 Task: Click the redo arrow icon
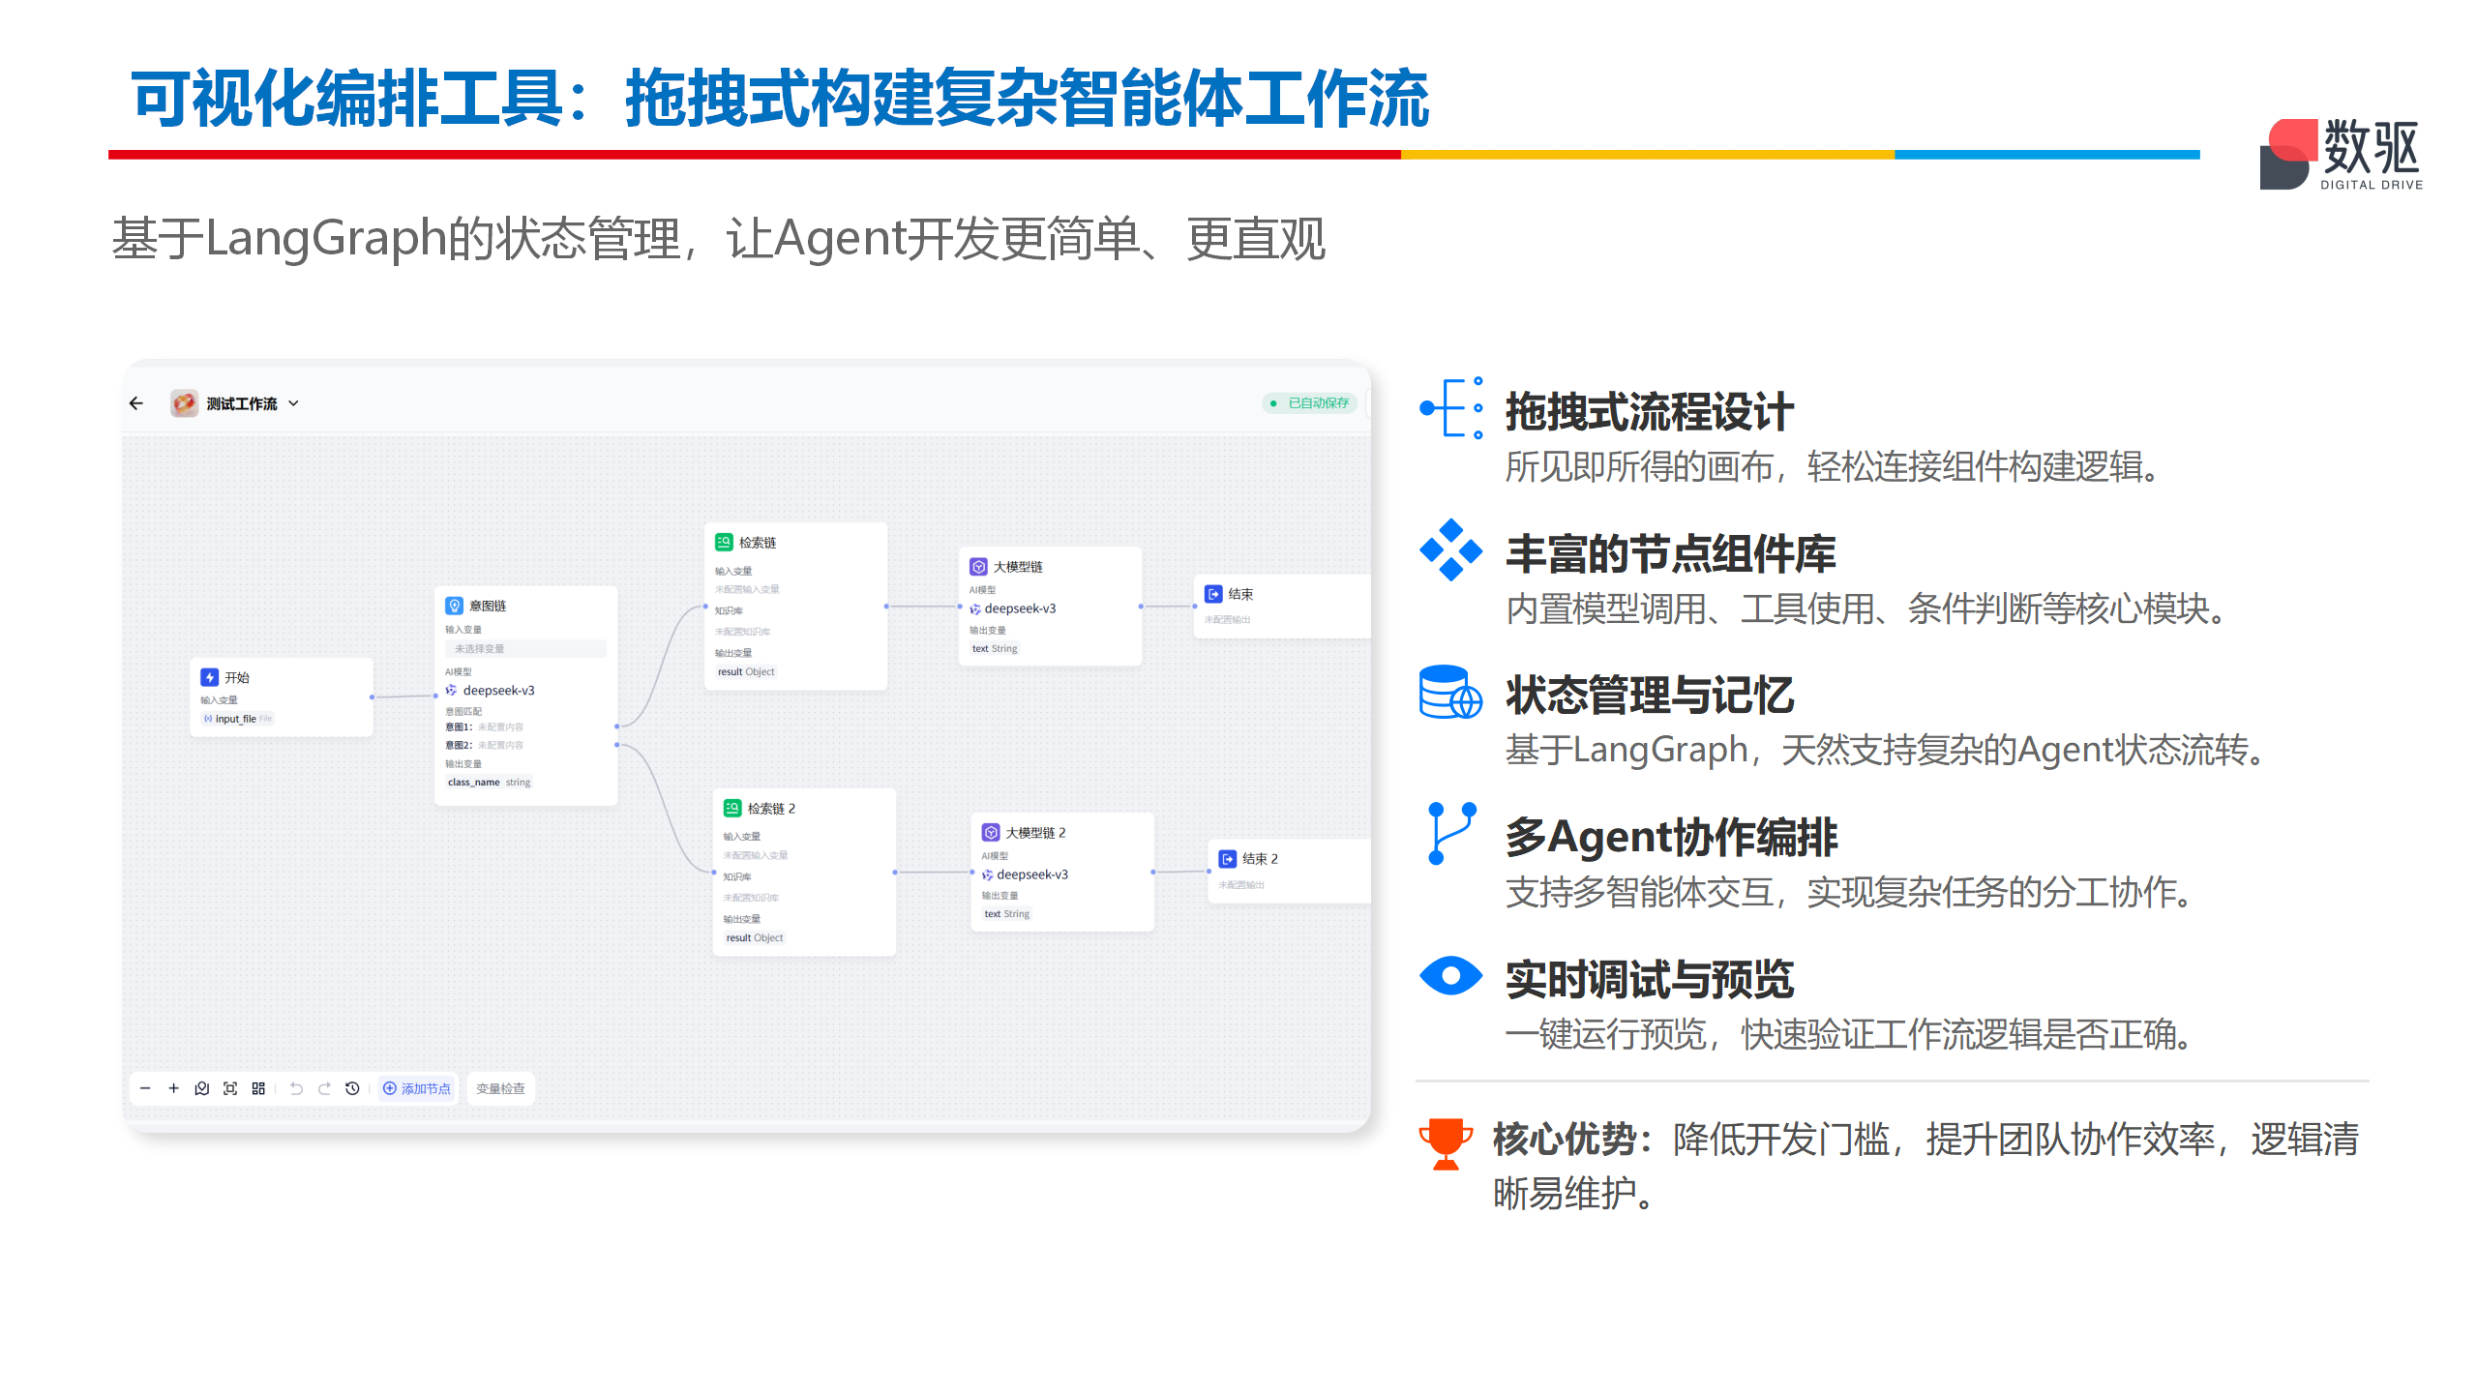pos(324,1088)
